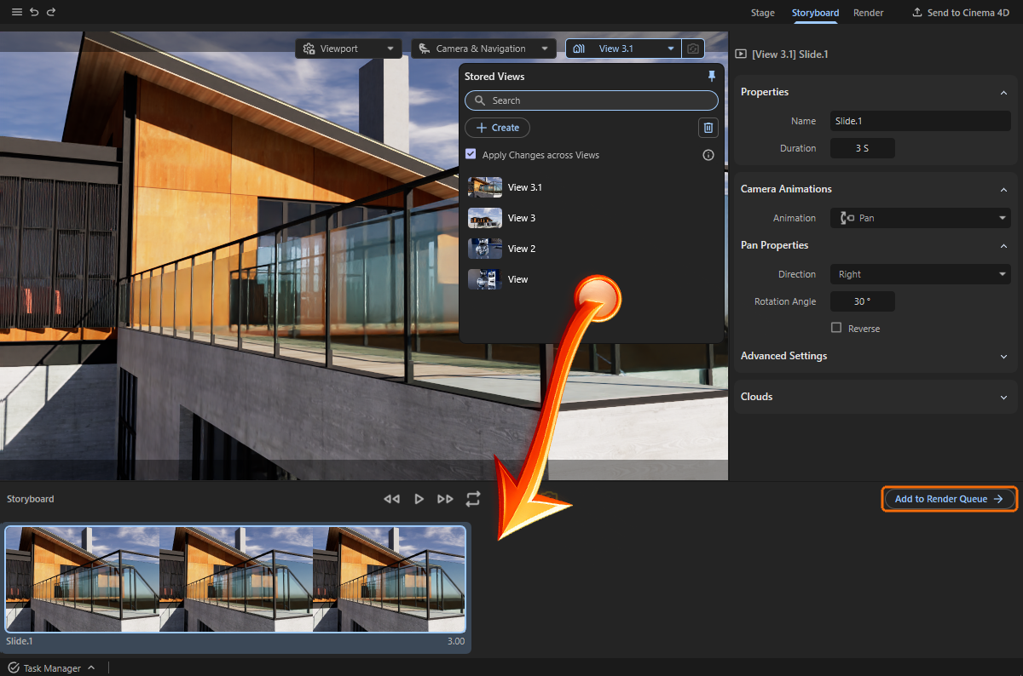This screenshot has height=676, width=1023.
Task: Click the Name field Slide.1
Action: pos(920,121)
